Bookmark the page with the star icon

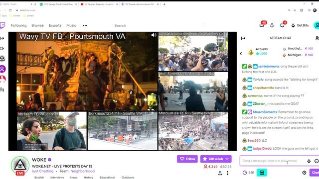295,10
